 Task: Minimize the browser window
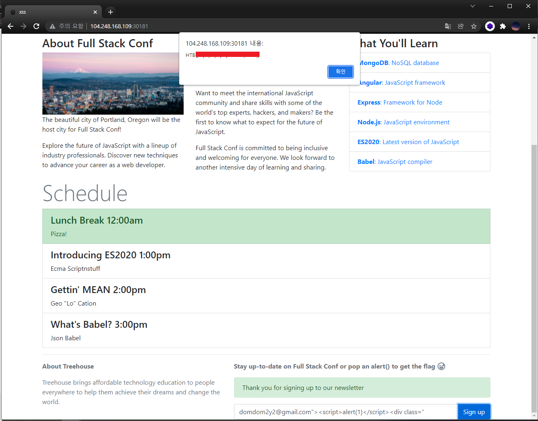coord(491,6)
